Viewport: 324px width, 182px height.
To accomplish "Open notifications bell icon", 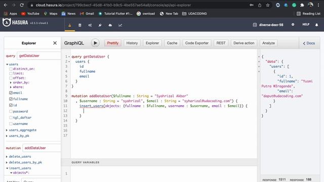I will 316,25.
